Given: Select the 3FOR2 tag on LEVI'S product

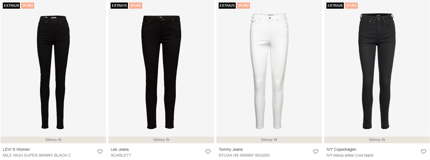Looking at the screenshot, I should click(x=28, y=6).
